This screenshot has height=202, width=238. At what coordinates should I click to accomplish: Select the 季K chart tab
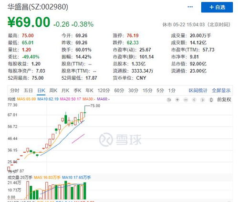77,91
